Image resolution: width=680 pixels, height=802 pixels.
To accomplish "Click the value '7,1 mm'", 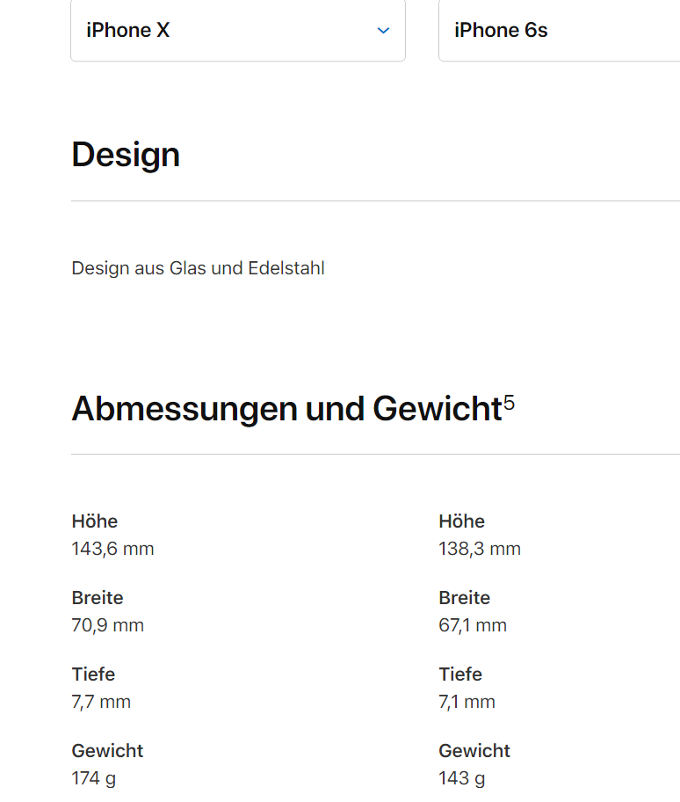I will [467, 702].
